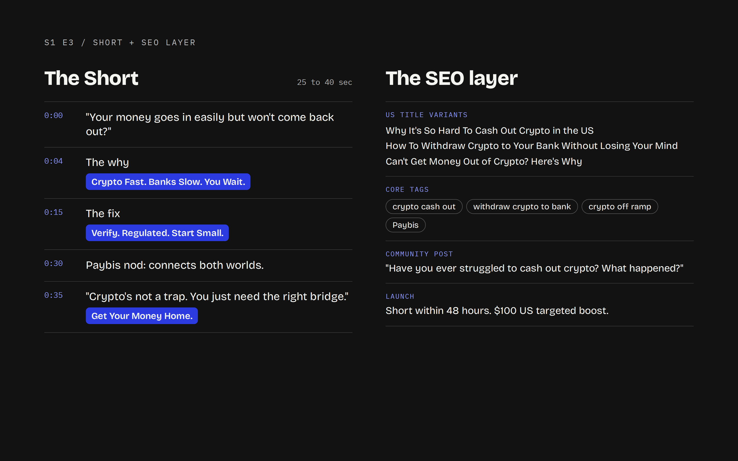Click the 'COMMUNITY POST' label

click(x=419, y=254)
